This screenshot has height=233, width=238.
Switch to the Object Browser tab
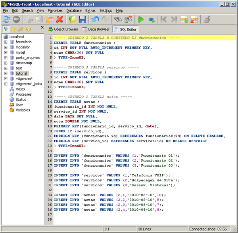click(x=63, y=29)
